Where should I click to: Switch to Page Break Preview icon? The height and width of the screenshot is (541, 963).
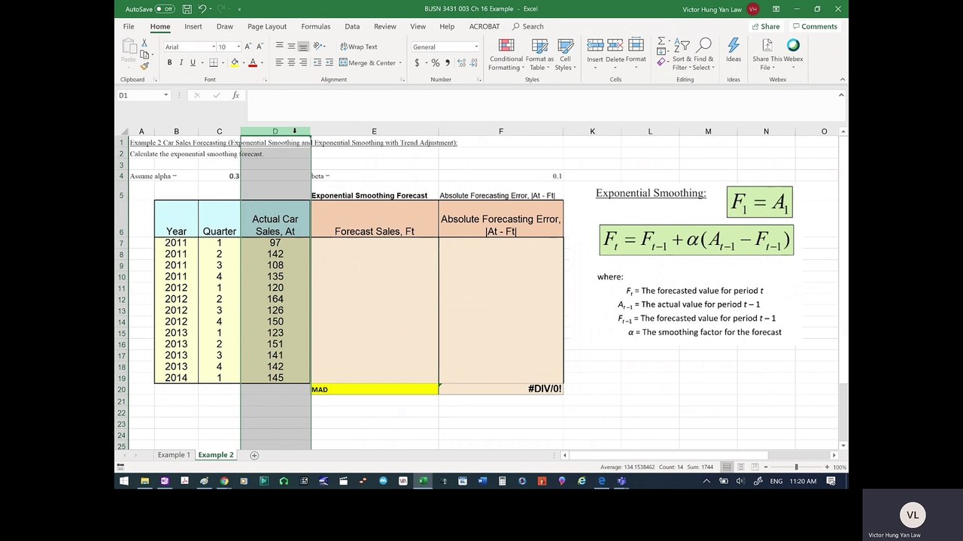(755, 467)
